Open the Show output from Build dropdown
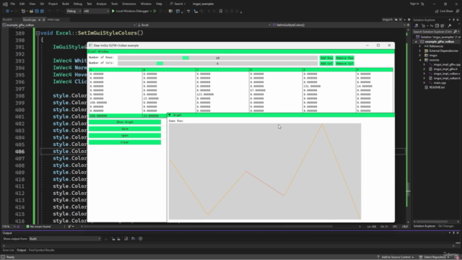 65,239
